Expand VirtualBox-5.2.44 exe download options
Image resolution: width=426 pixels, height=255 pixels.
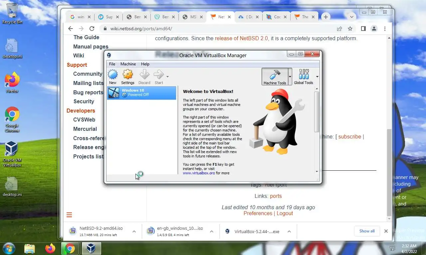click(x=289, y=231)
